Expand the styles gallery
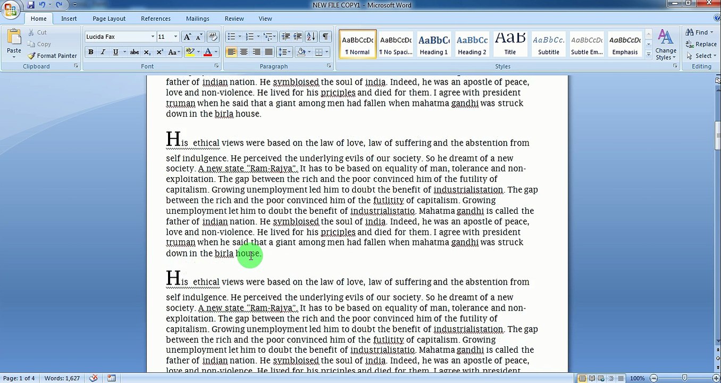This screenshot has width=721, height=383. coord(648,54)
